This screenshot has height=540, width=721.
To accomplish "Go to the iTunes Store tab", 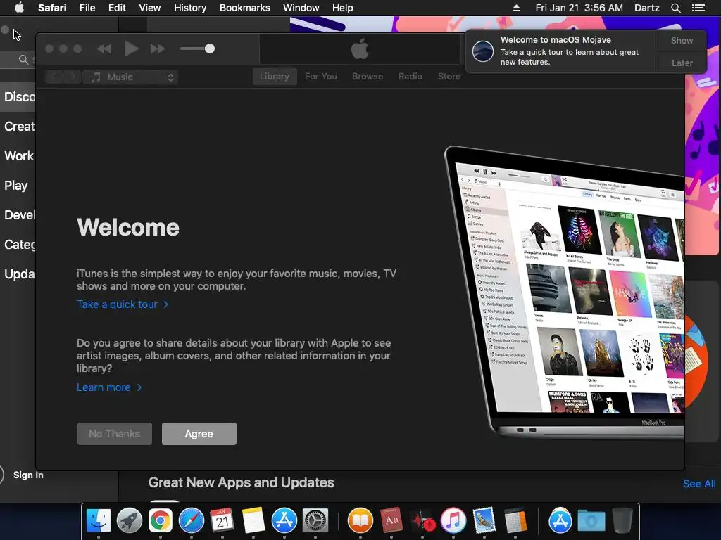I will tap(449, 76).
